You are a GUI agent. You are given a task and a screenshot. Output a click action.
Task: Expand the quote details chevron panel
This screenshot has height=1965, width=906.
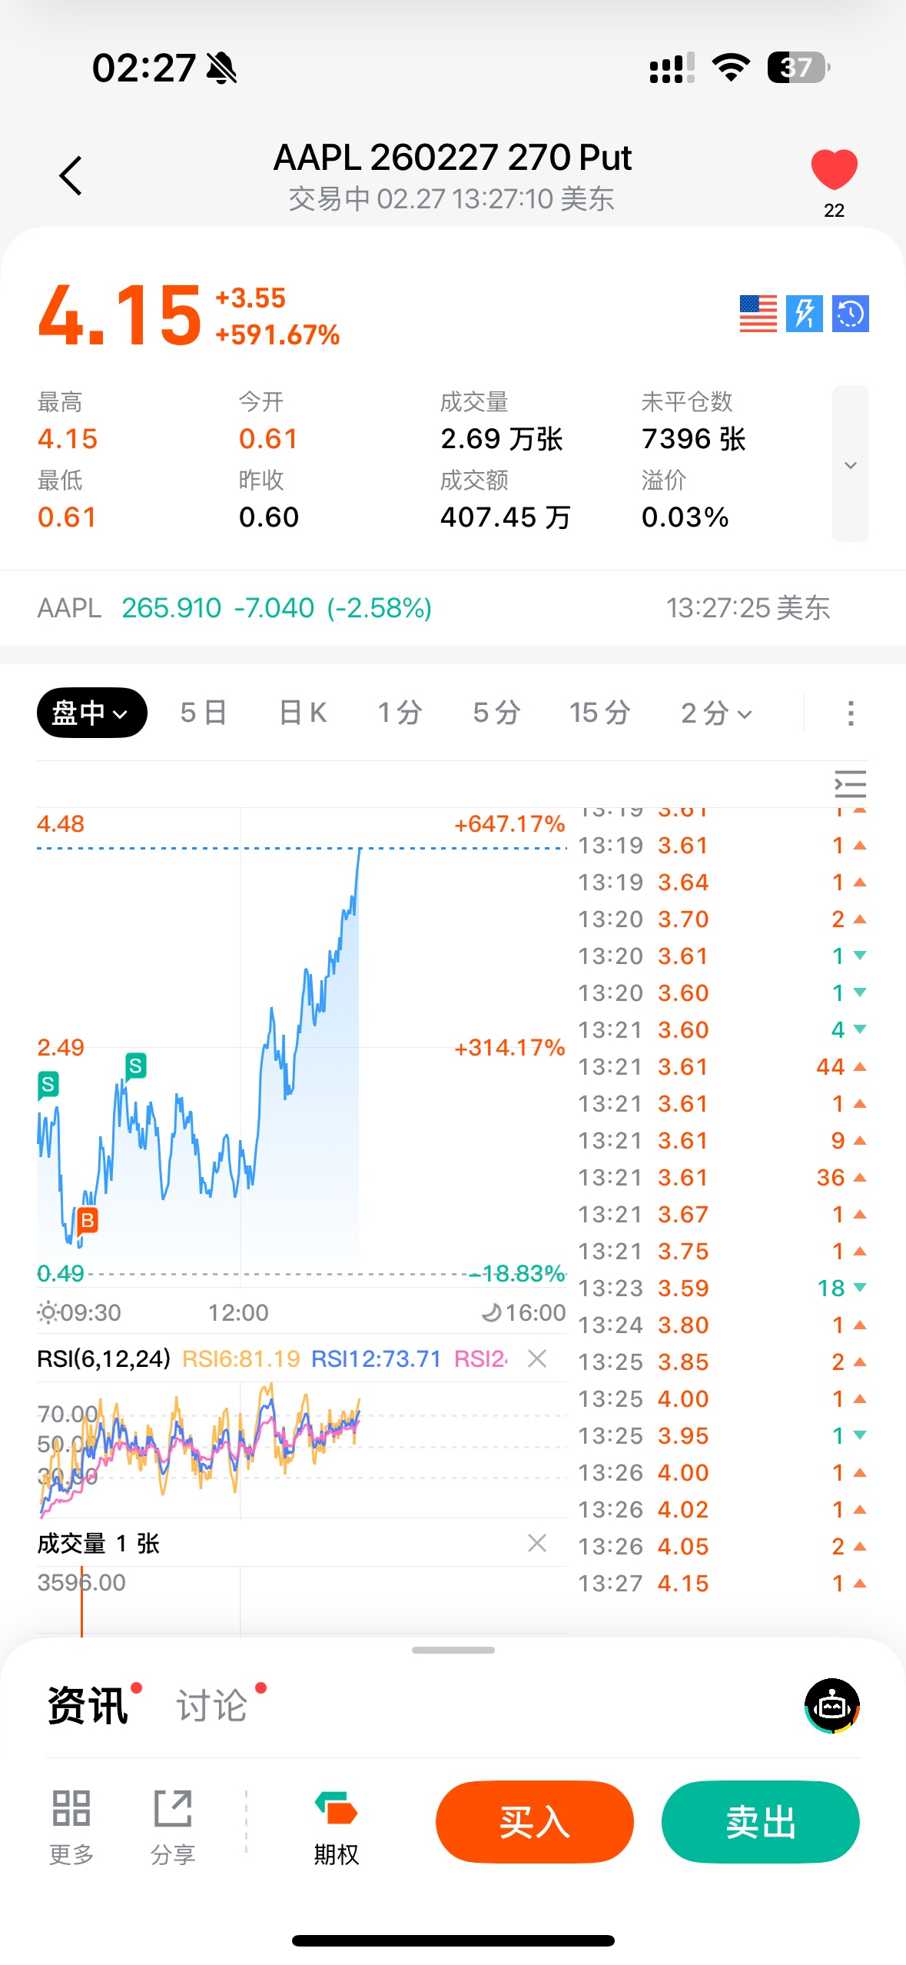(x=850, y=464)
